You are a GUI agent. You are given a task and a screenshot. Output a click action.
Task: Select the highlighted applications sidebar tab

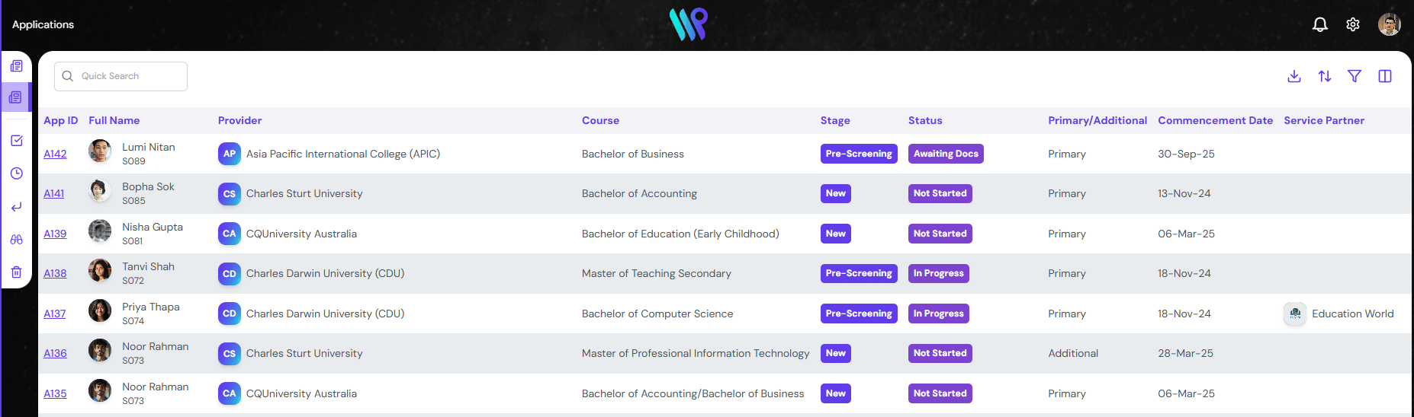15,97
